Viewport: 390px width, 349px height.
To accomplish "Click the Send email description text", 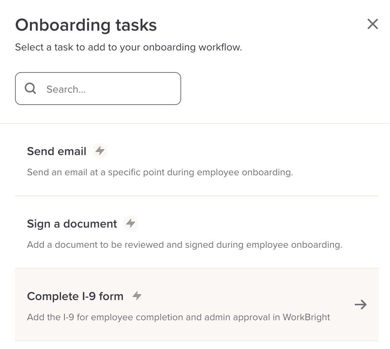I will pos(160,173).
